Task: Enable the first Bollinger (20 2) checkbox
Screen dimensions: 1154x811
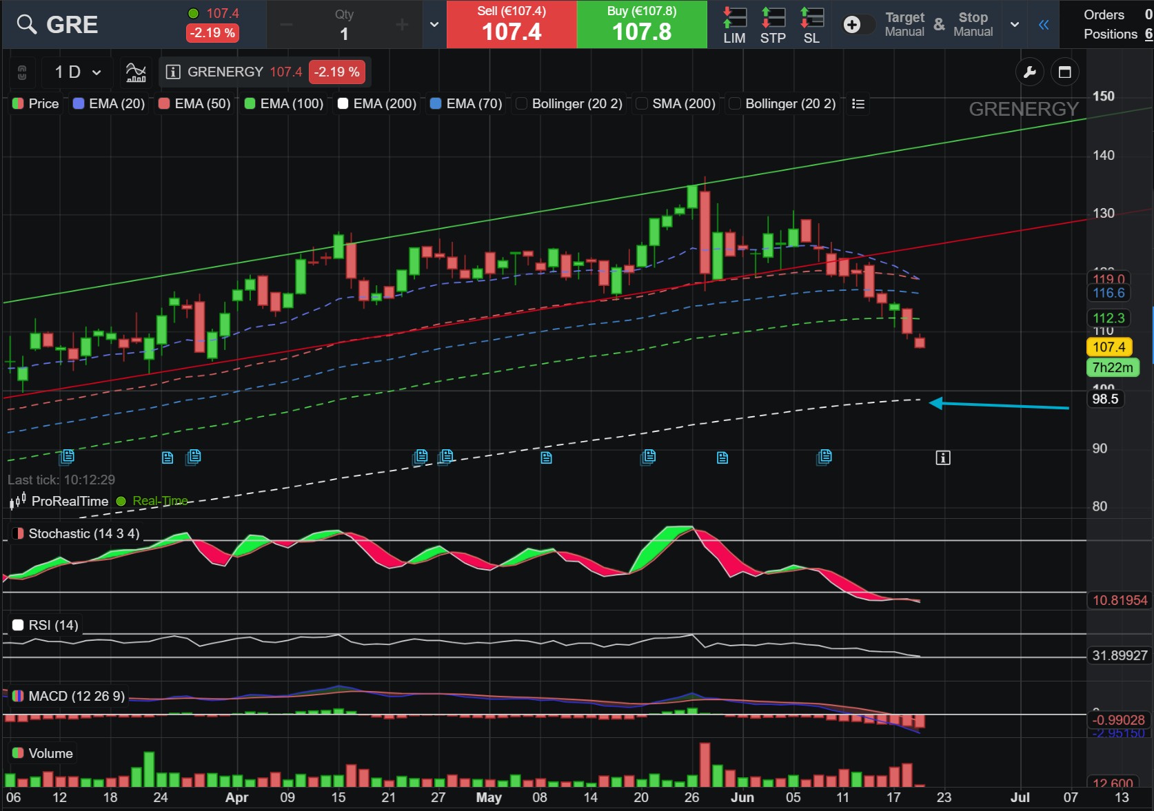Action: [x=521, y=104]
